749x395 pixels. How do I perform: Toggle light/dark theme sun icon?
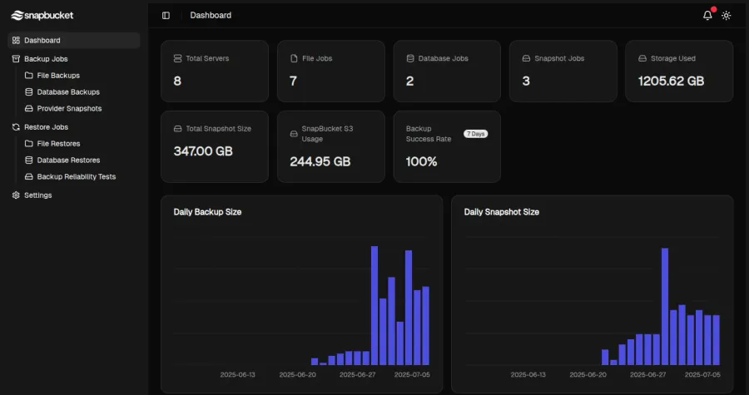click(x=727, y=15)
